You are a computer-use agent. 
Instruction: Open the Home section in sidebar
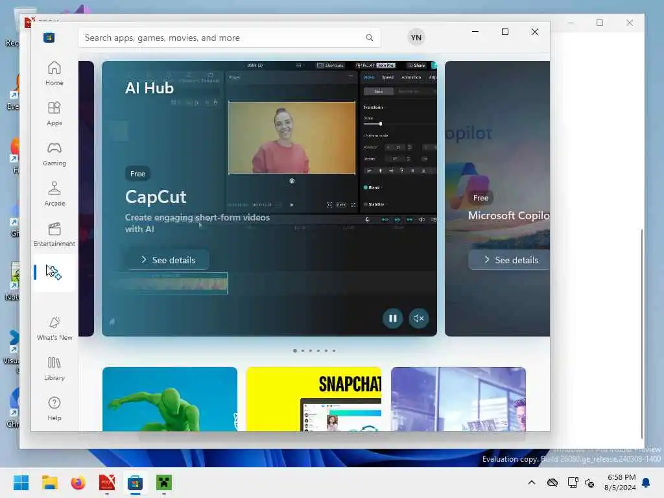pyautogui.click(x=54, y=74)
